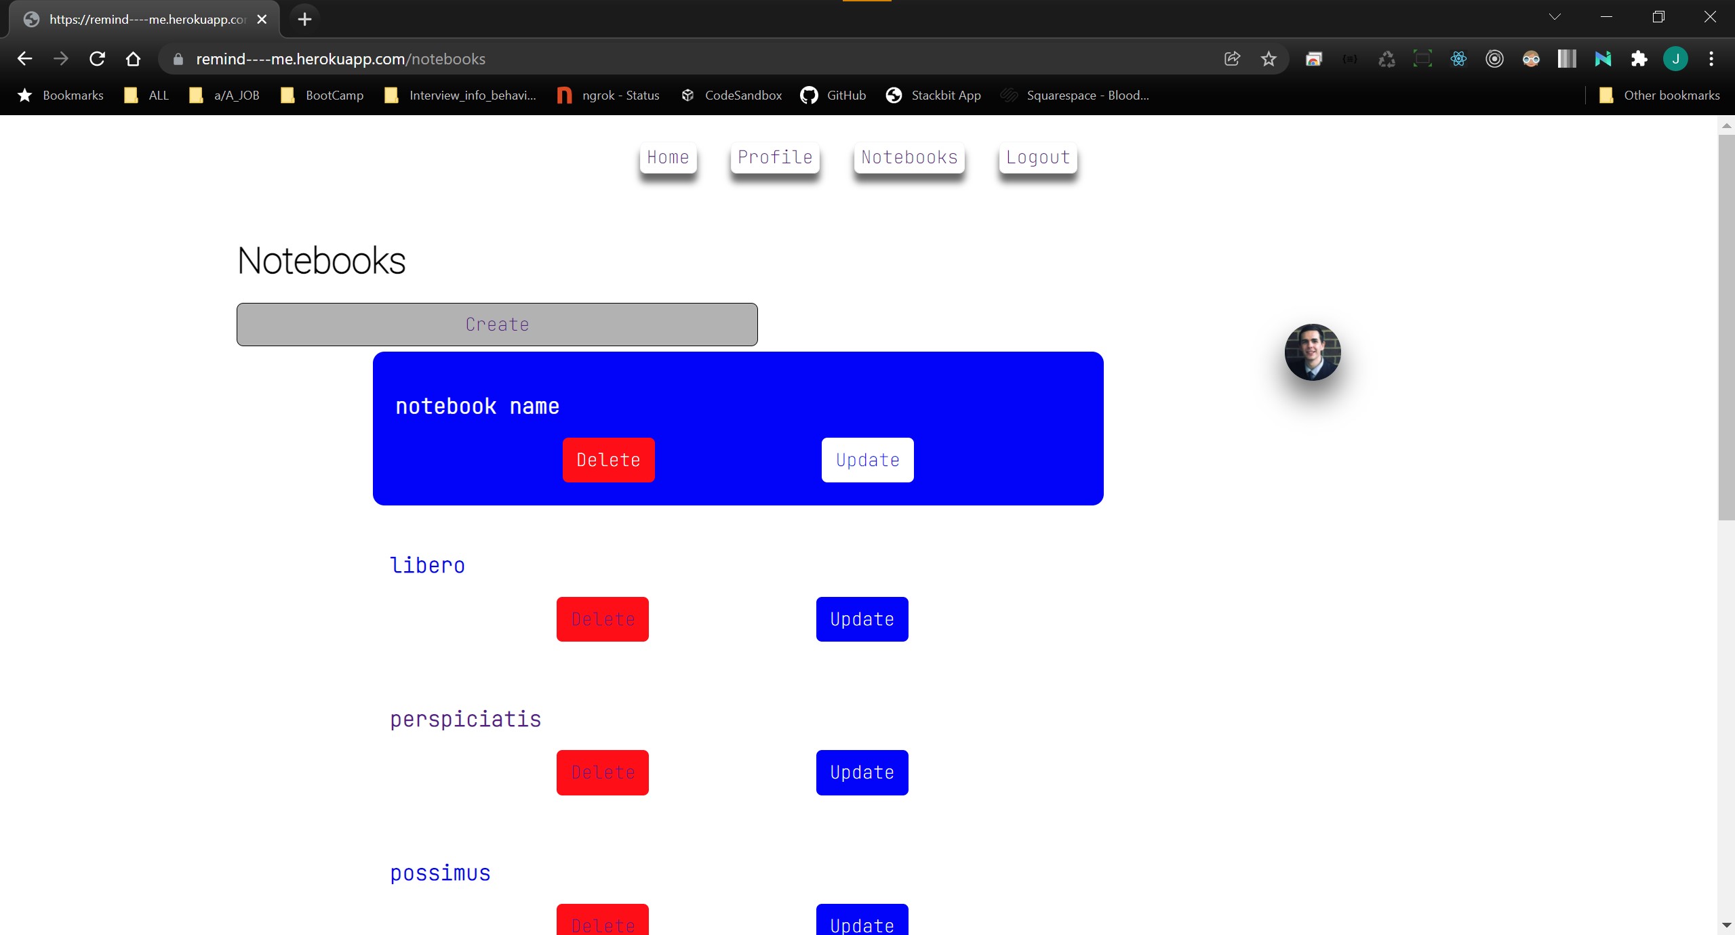Bookmark this page with the star icon
Image resolution: width=1735 pixels, height=935 pixels.
coord(1269,59)
